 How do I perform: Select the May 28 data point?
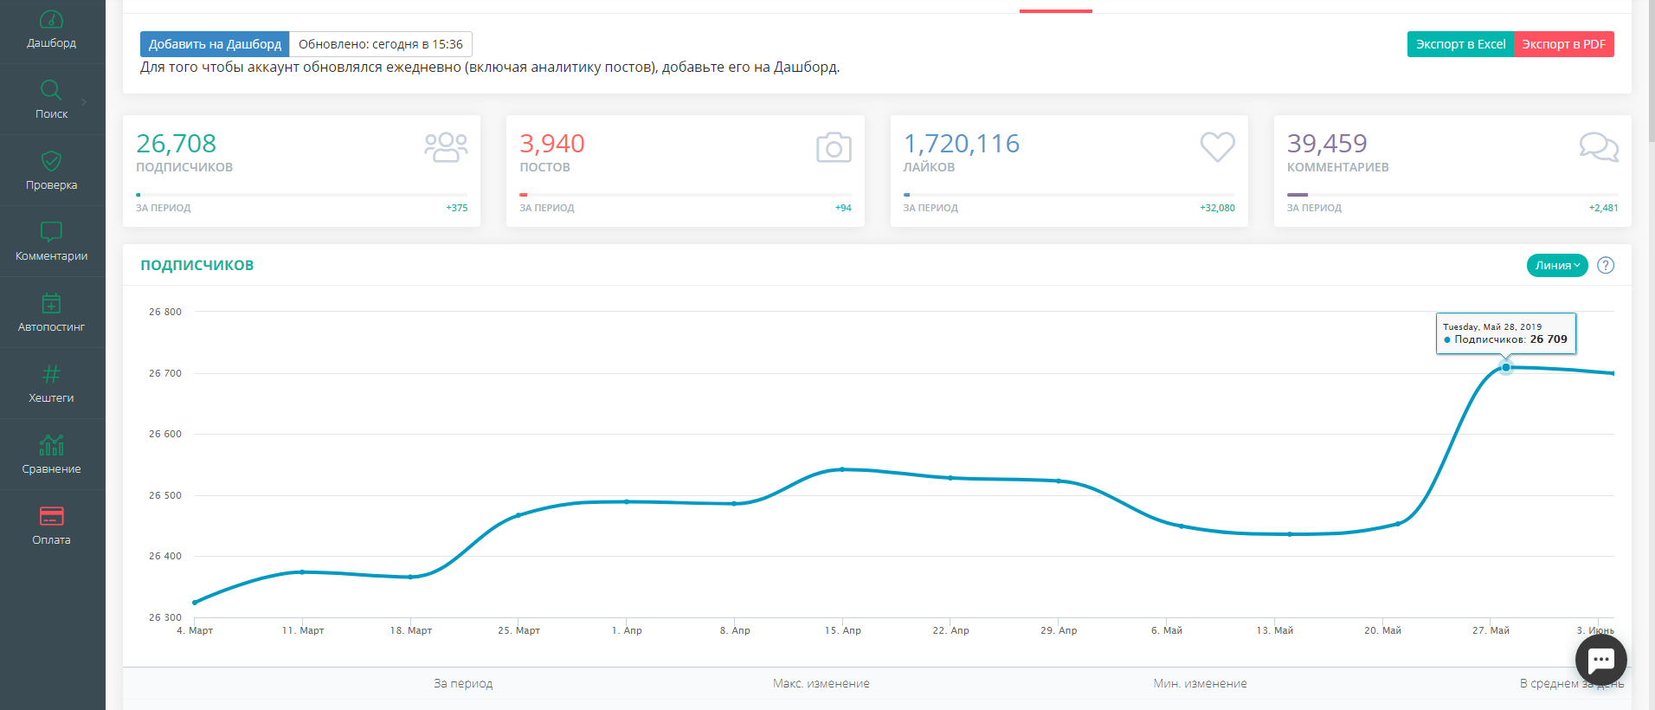(1506, 367)
